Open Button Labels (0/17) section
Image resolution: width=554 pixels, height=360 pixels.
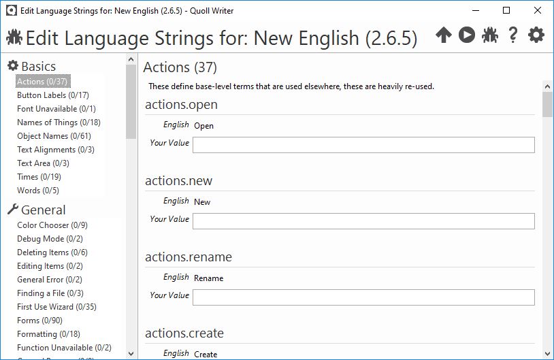click(x=53, y=95)
